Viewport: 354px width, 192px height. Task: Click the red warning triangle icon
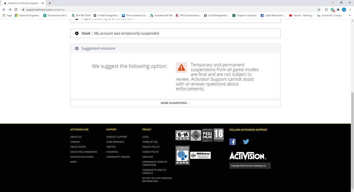(x=181, y=68)
